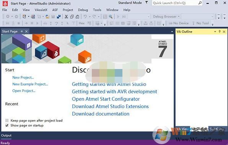Toggle Keep page open after project load

(7, 120)
